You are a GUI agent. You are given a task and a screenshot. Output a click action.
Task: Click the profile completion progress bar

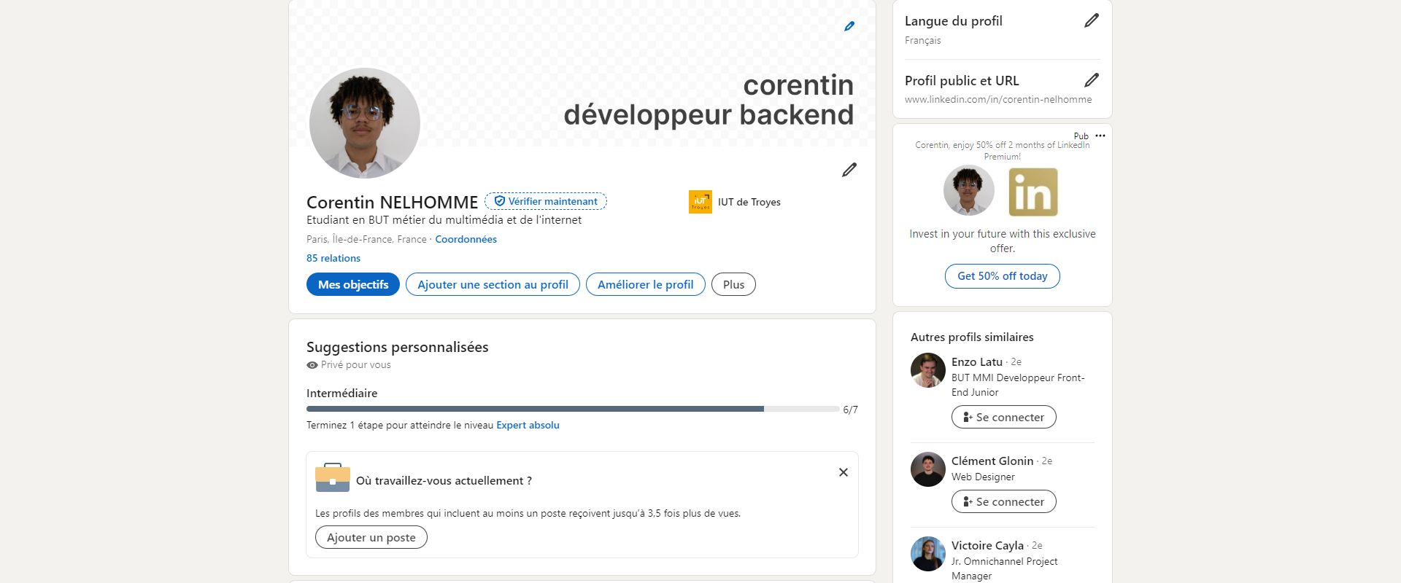[x=573, y=409]
